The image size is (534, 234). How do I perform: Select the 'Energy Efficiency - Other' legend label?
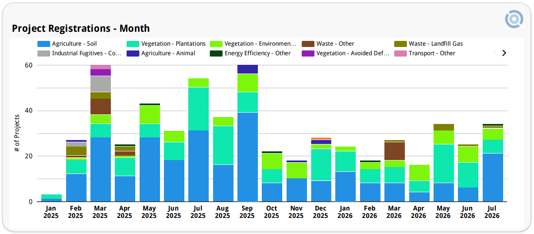257,53
